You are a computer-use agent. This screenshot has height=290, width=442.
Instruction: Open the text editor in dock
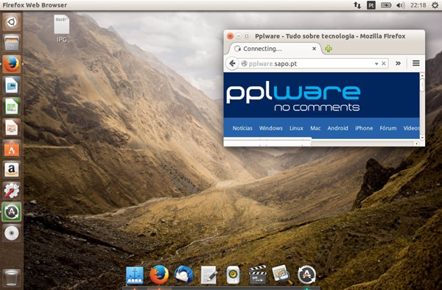(x=208, y=275)
